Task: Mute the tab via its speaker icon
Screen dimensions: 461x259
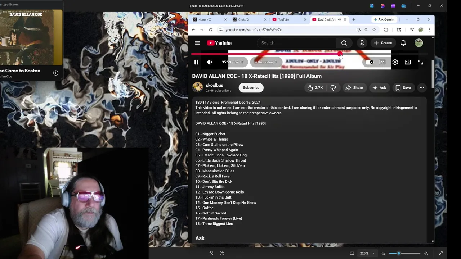Action: 339,19
